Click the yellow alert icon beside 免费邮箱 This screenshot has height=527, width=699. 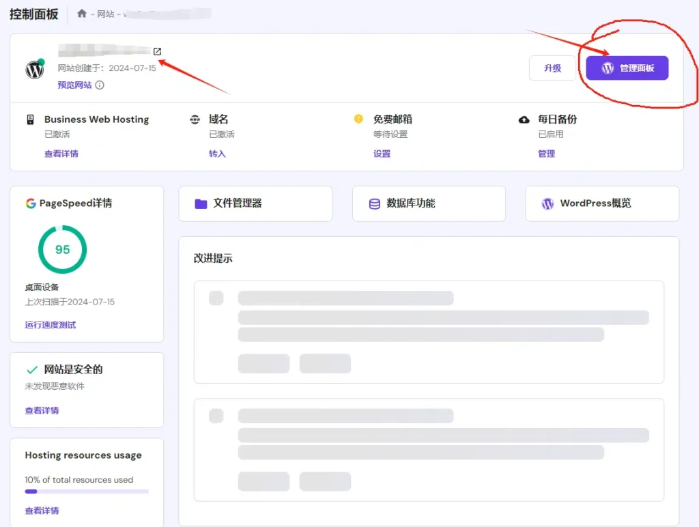coord(359,118)
